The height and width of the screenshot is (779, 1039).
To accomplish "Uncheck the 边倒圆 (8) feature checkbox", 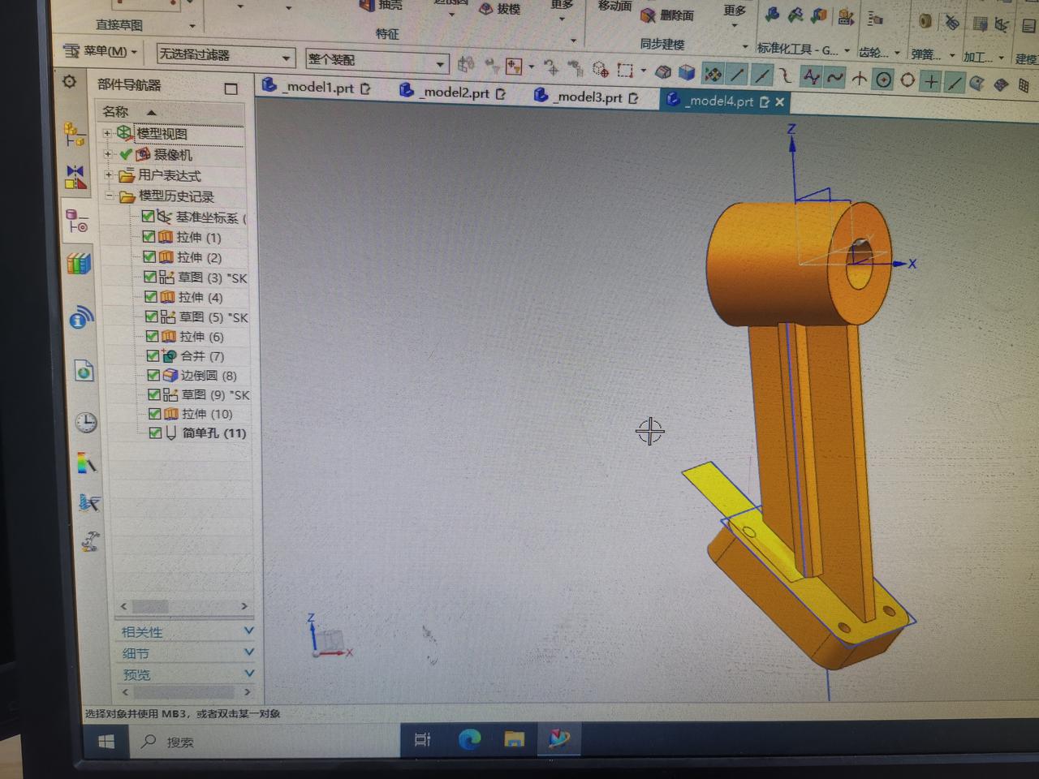I will [153, 375].
